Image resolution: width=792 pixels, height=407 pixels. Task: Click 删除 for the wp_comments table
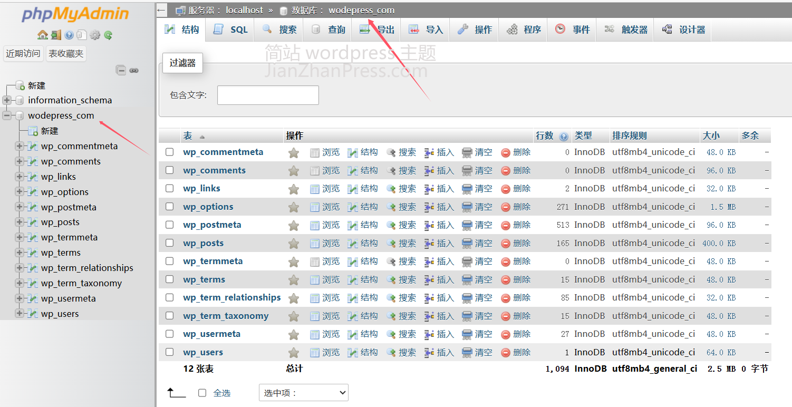tap(516, 170)
